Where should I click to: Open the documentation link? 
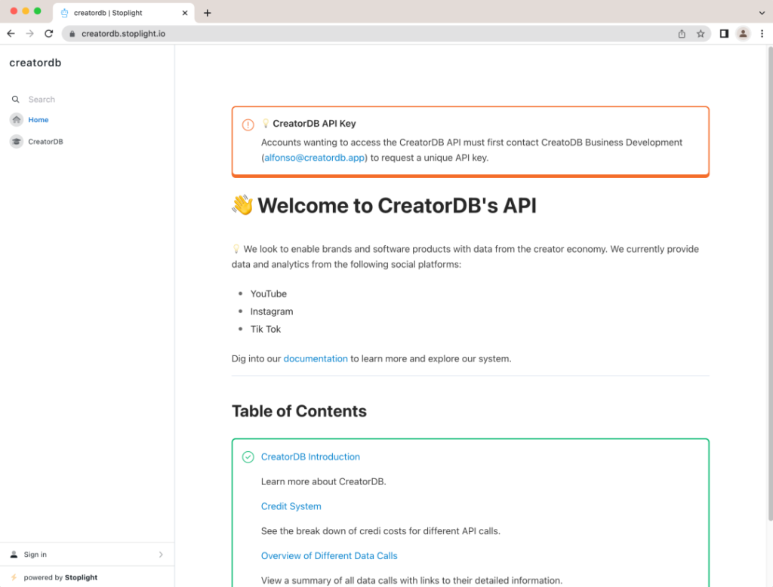[316, 359]
